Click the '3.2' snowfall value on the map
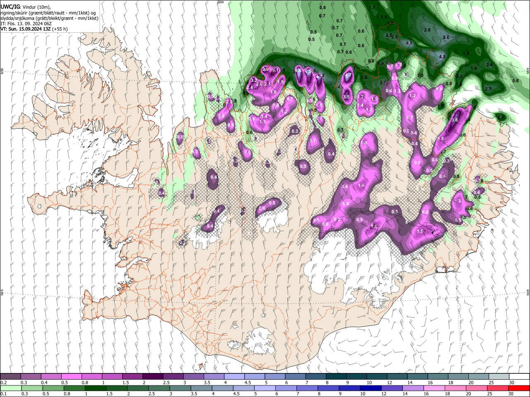This screenshot has width=530, height=397. tap(254, 79)
